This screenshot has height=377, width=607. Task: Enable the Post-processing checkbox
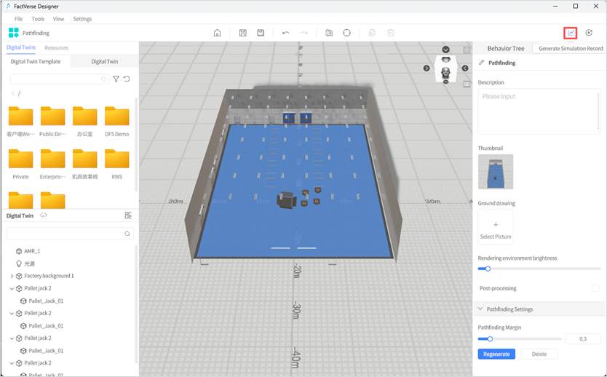[x=595, y=289]
